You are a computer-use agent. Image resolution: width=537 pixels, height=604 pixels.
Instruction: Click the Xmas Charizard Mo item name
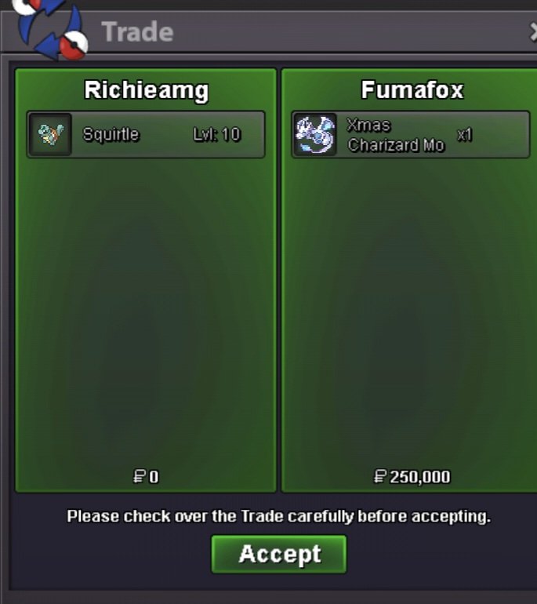[x=396, y=135]
